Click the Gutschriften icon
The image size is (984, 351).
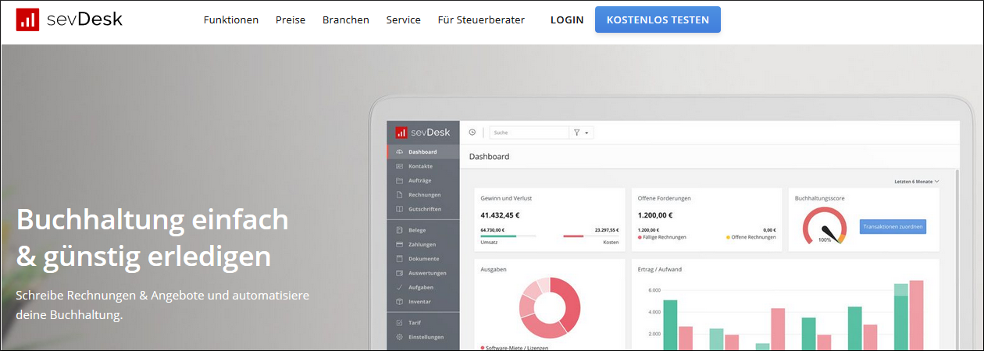399,209
